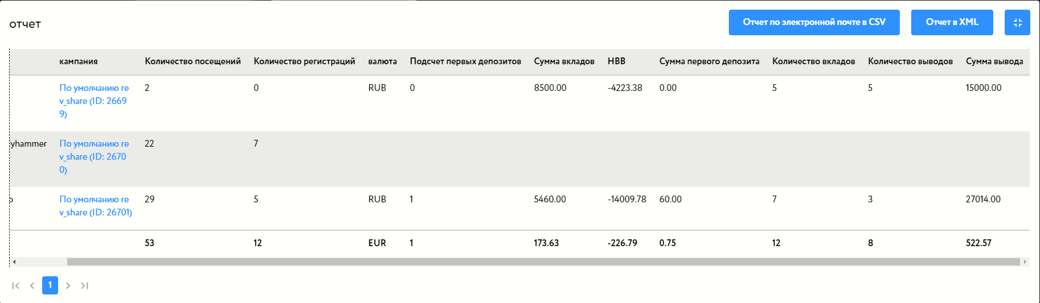Click the Сумма вкладов column header
The image size is (1040, 303).
pos(564,61)
